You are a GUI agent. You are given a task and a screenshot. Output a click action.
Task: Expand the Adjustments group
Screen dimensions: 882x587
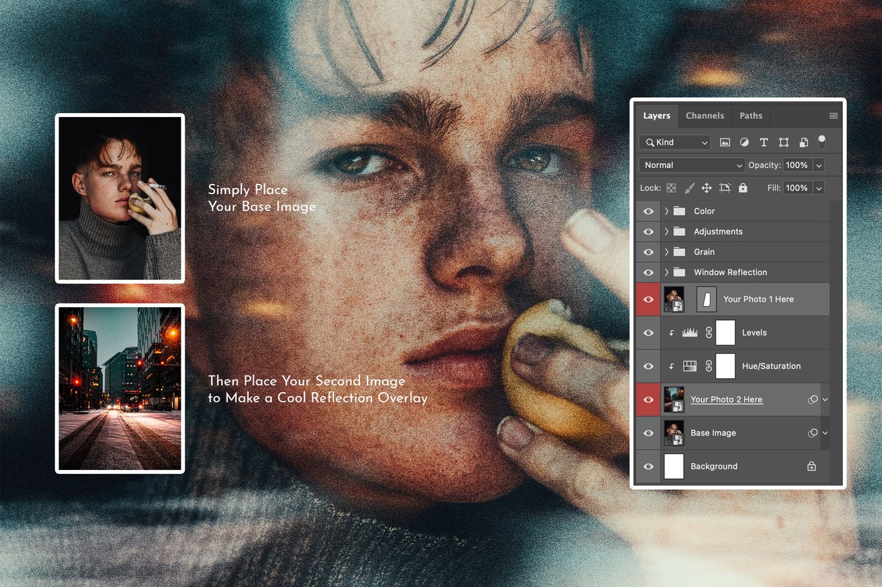[666, 231]
